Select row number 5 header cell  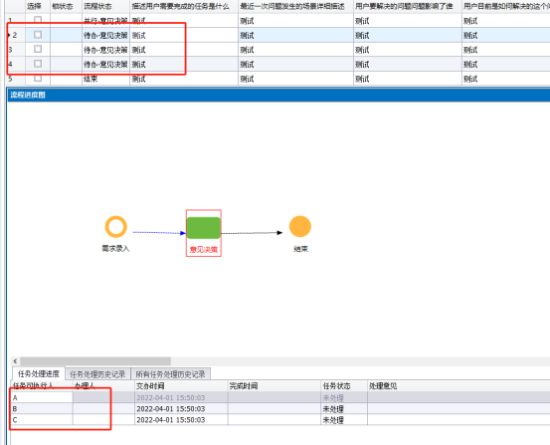[x=15, y=79]
